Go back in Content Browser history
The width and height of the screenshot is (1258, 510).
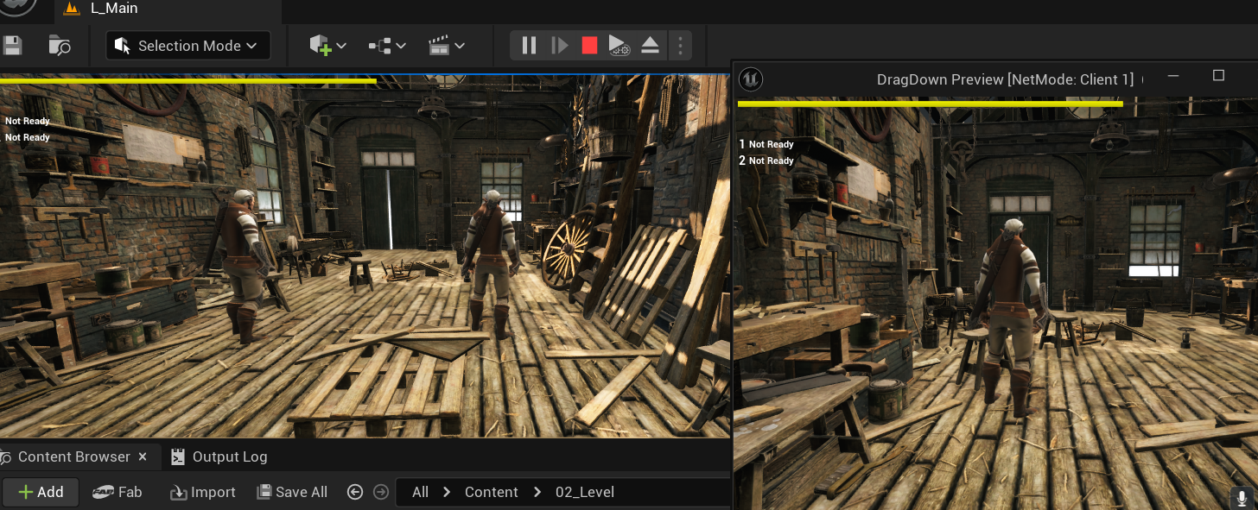coord(354,492)
